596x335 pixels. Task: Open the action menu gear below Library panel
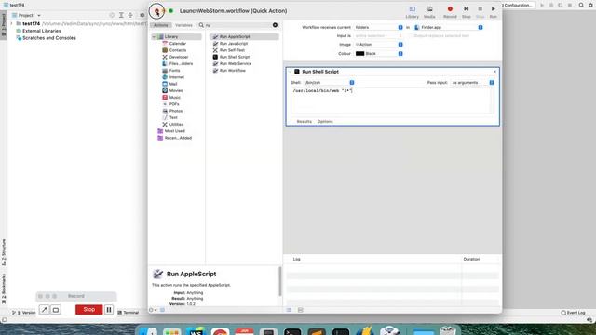tap(153, 310)
